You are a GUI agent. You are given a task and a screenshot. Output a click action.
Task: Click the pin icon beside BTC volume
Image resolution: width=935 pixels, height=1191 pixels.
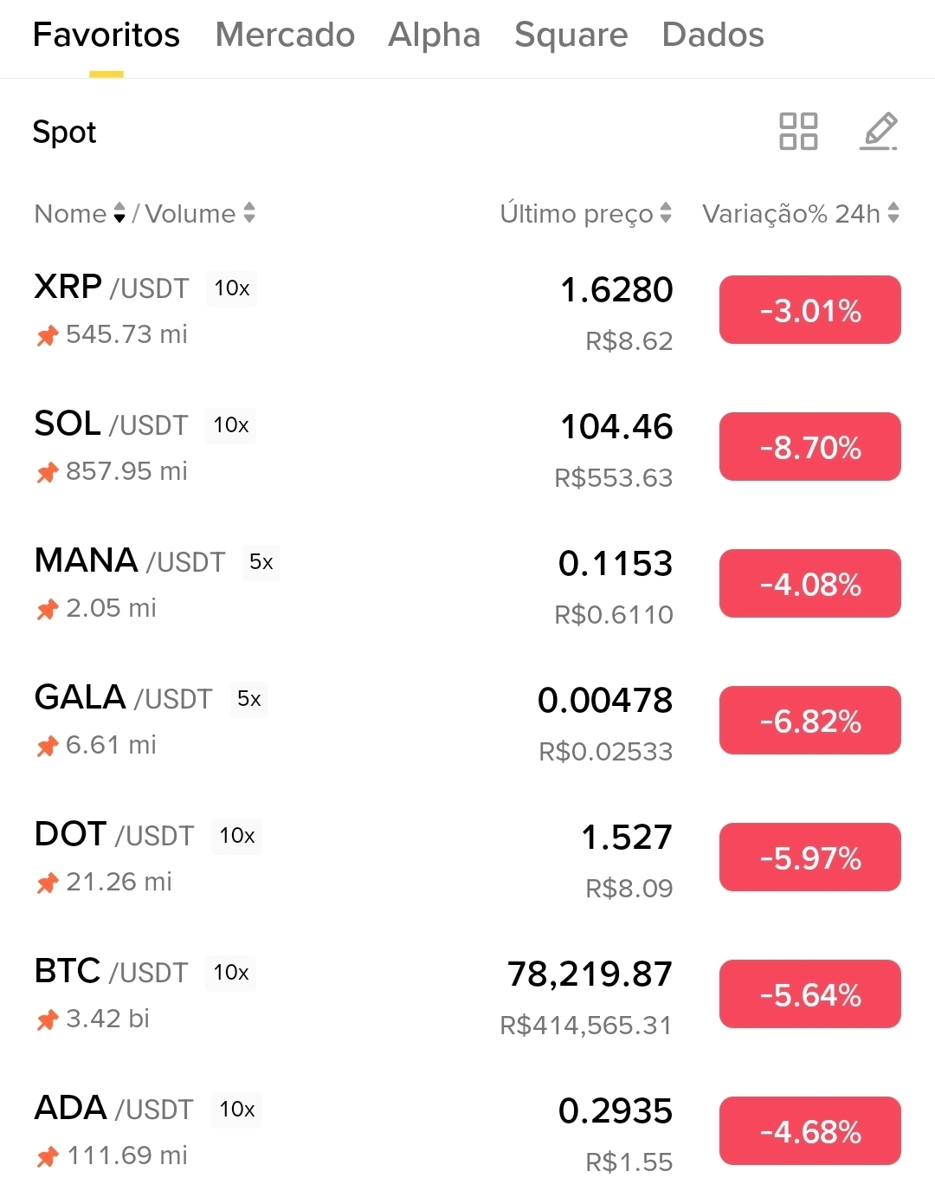pyautogui.click(x=47, y=1019)
